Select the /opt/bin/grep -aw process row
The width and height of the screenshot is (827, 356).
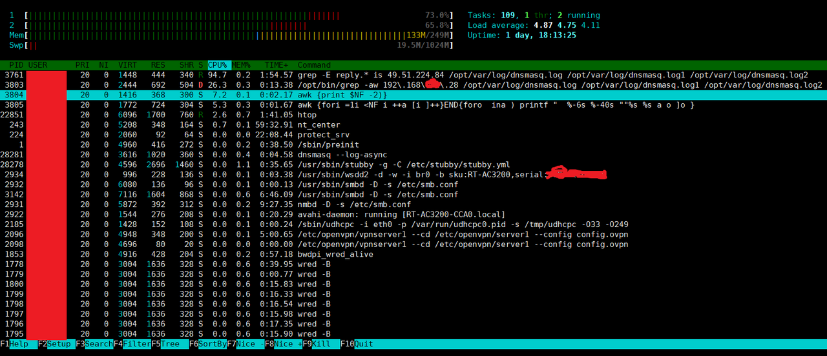click(x=413, y=85)
